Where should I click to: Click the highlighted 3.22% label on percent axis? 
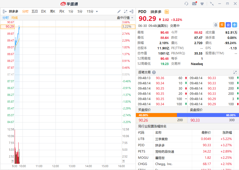129,27
